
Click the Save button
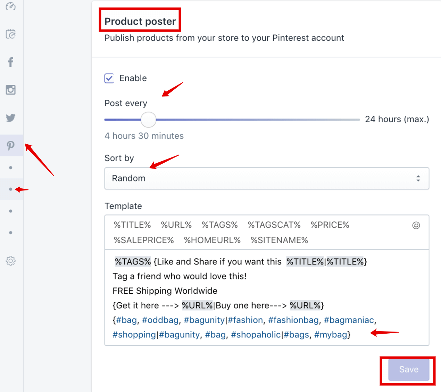coord(409,369)
